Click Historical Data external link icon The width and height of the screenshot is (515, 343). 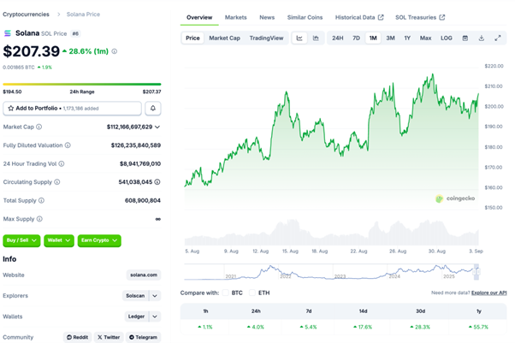click(381, 17)
